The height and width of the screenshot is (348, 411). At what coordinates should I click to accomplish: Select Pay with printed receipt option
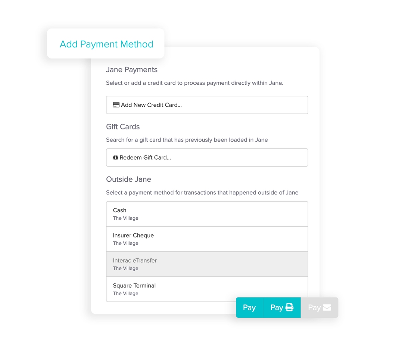coord(281,307)
